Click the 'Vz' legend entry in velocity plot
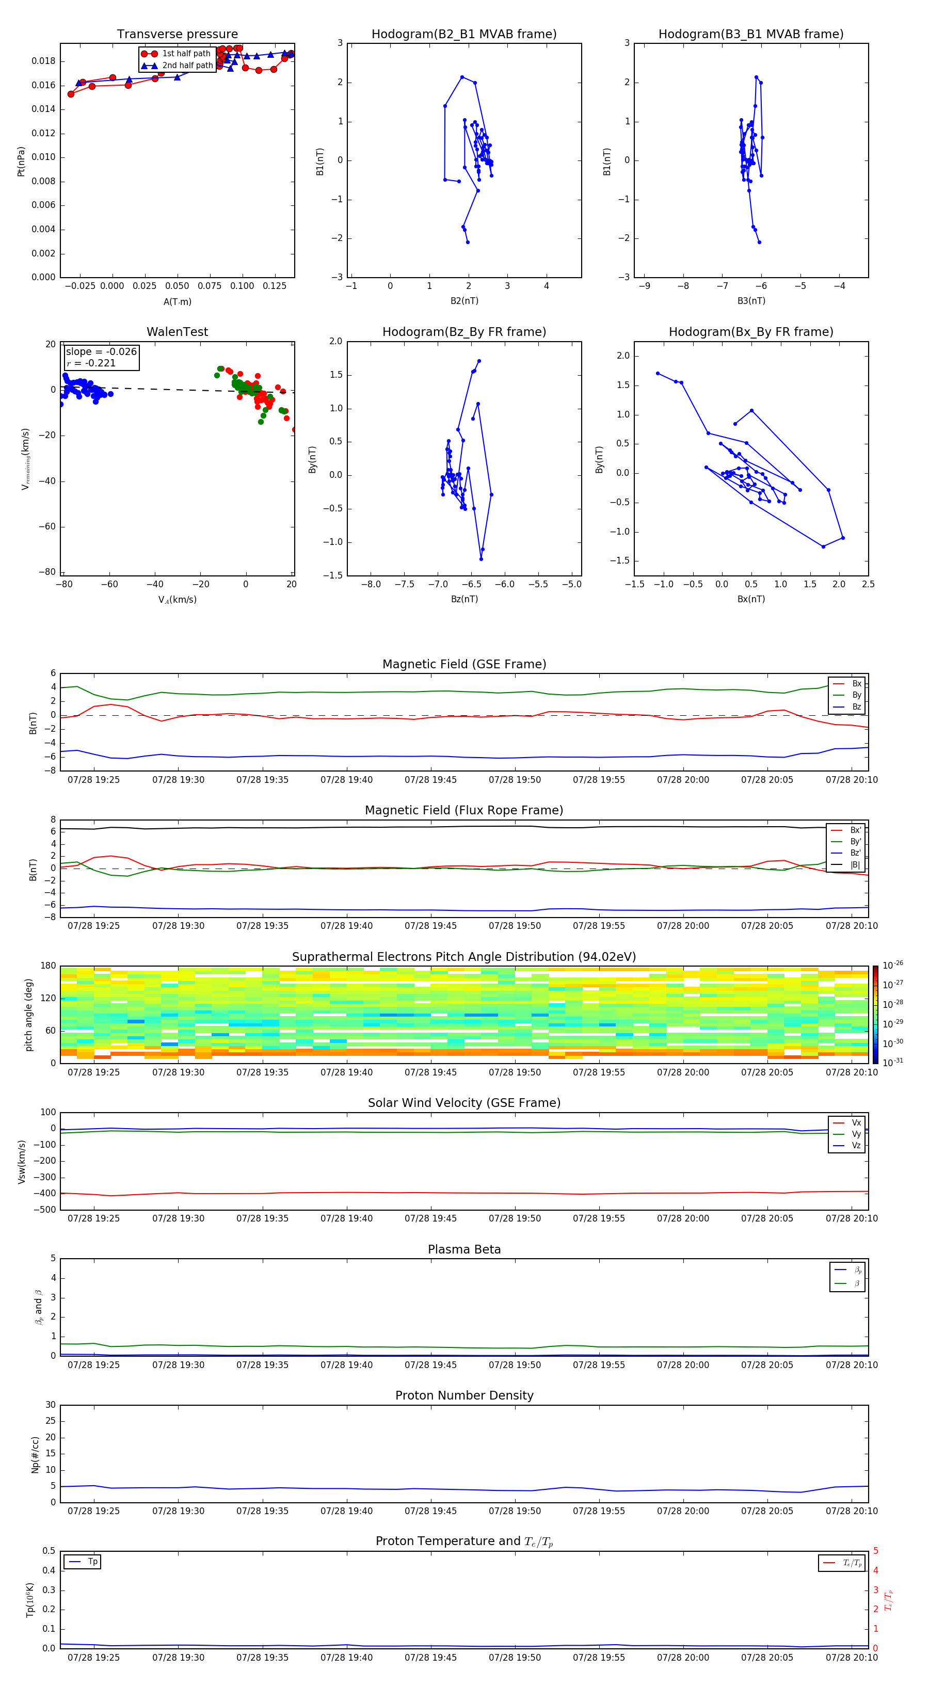This screenshot has width=929, height=1703. click(x=847, y=1146)
